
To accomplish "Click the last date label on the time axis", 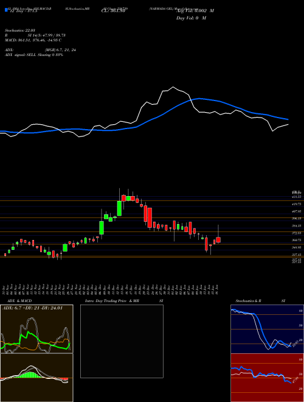I will pos(218,289).
